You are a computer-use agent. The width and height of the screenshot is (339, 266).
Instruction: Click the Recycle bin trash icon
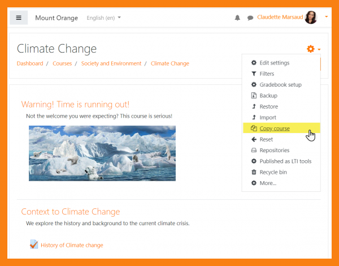[254, 172]
